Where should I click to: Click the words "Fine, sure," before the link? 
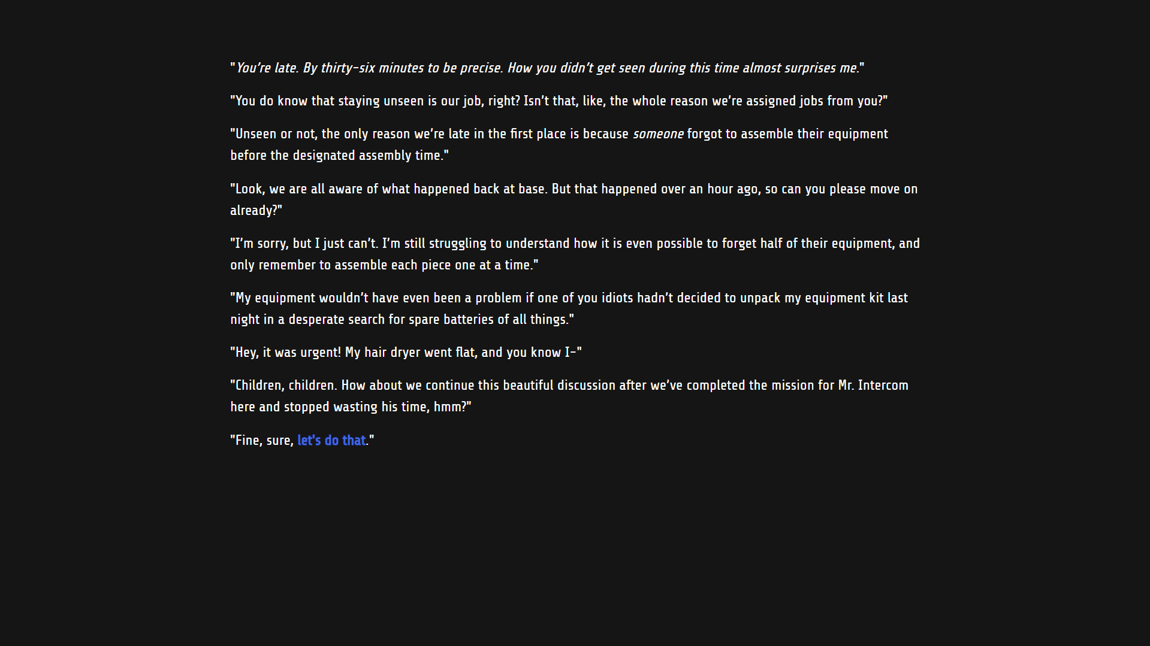pyautogui.click(x=262, y=441)
